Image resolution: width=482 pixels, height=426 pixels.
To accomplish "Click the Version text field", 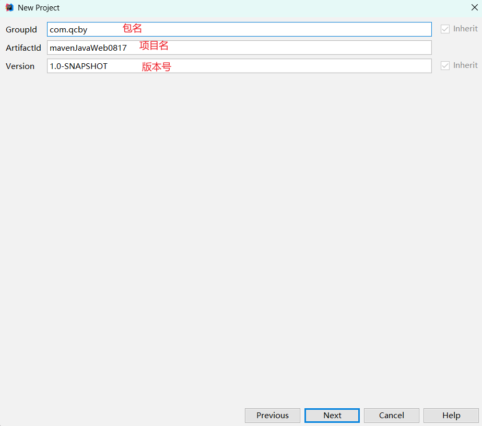I will (239, 66).
